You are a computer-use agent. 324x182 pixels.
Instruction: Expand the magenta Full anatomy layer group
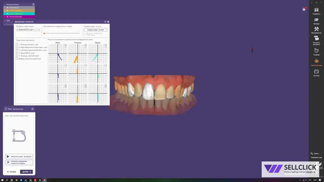5,17
